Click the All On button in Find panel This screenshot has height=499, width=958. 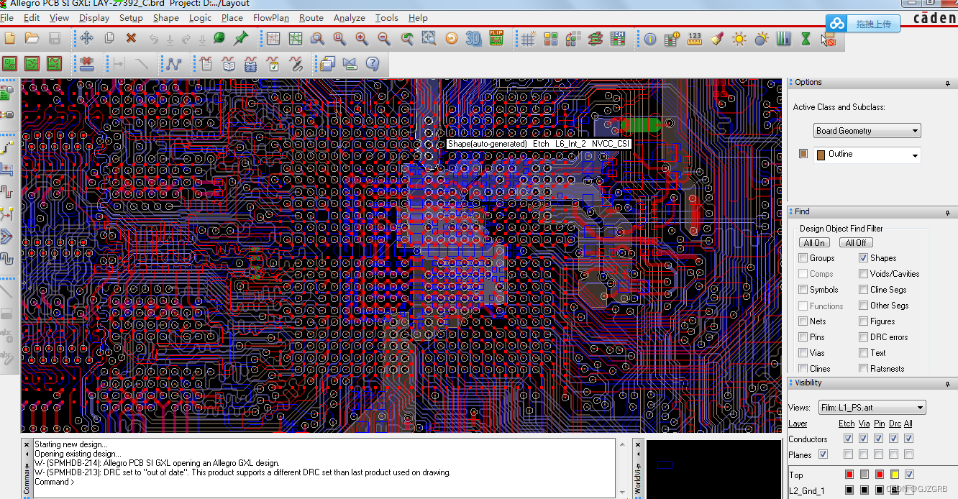point(814,242)
